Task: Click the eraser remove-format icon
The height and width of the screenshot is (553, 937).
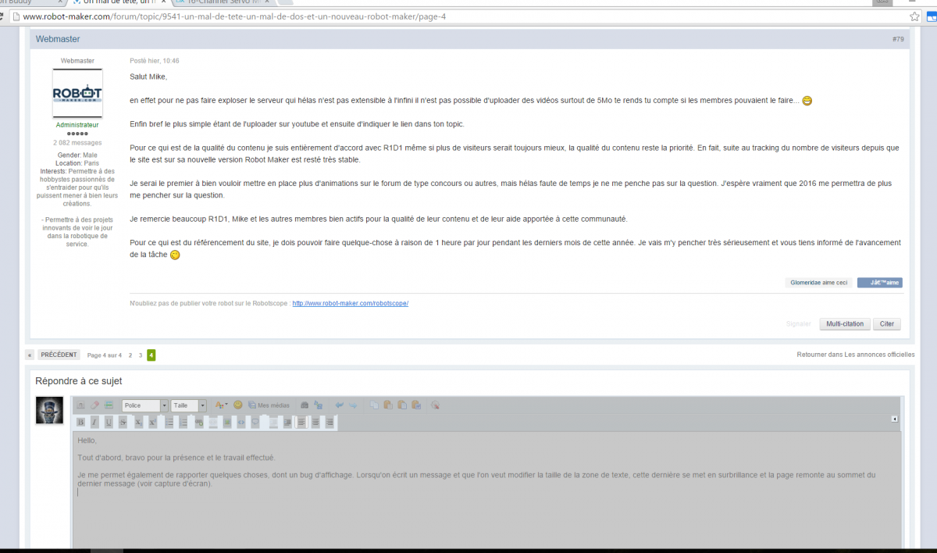Action: 94,405
